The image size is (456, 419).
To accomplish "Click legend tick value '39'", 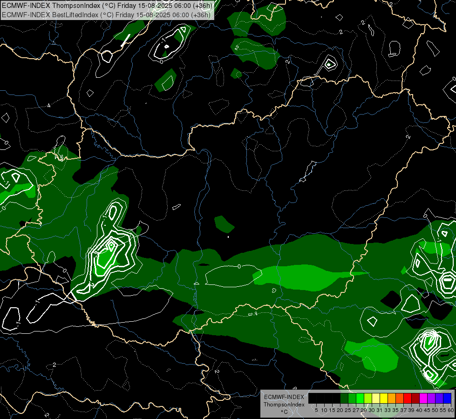I will coord(411,410).
